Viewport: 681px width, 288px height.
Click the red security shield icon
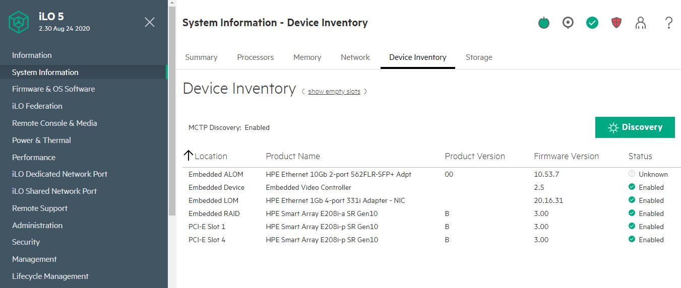pyautogui.click(x=616, y=23)
